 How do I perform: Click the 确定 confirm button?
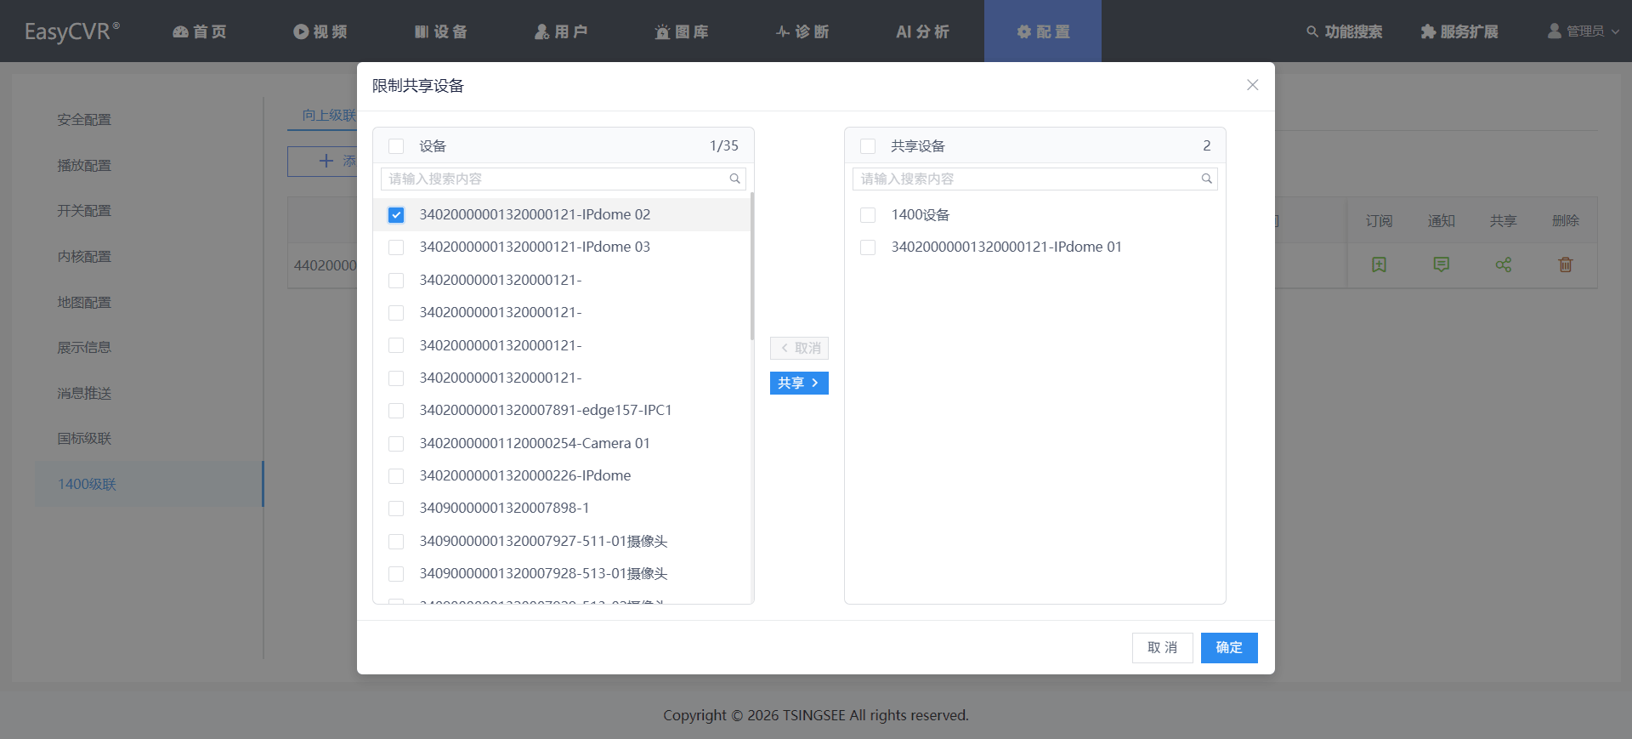[x=1229, y=648]
